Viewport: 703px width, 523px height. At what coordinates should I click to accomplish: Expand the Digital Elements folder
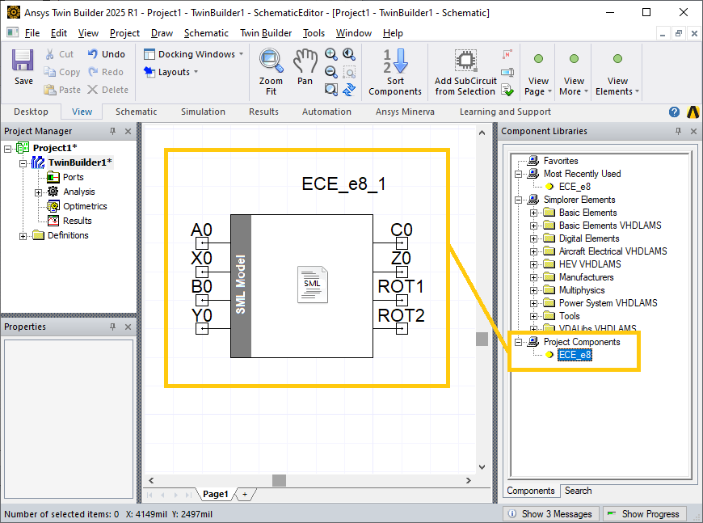[533, 238]
